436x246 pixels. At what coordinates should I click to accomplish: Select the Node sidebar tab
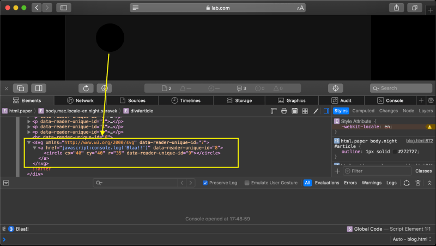point(408,111)
